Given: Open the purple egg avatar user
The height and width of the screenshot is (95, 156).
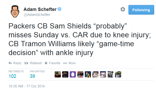Looking at the screenshot, I should point(73,74).
